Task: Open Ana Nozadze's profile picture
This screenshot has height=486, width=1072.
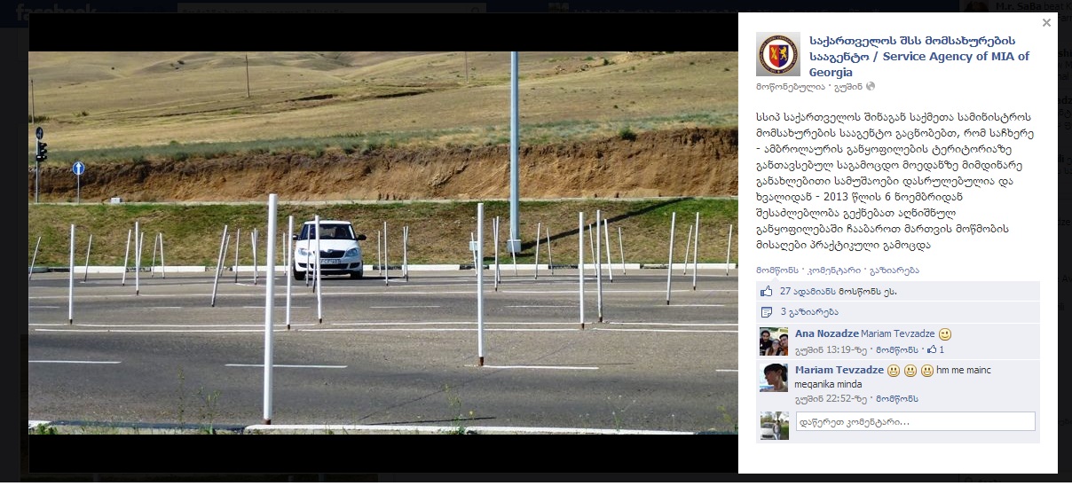Action: (774, 341)
